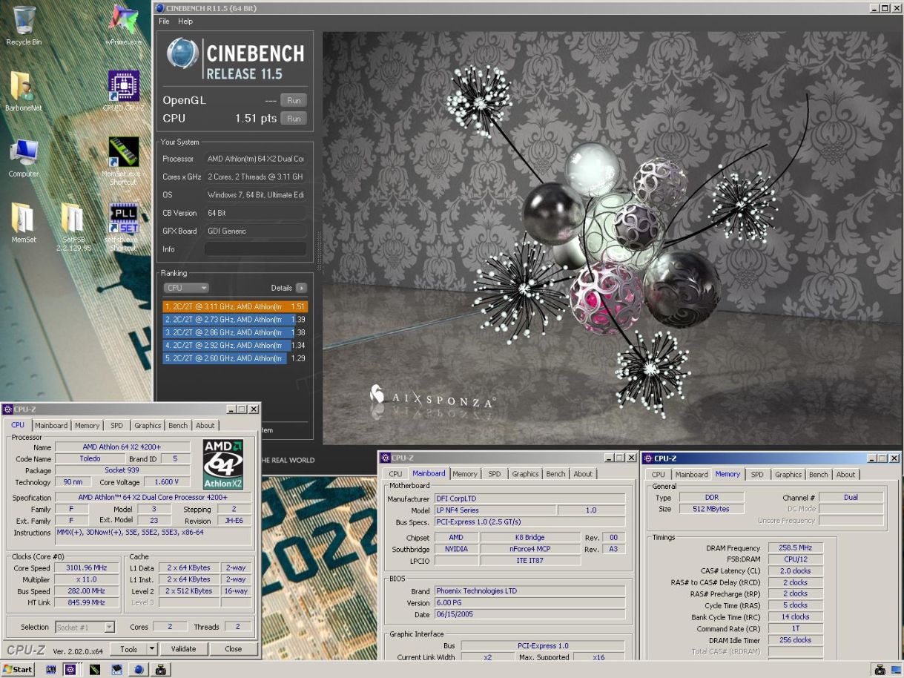Open Graphics tab in DRAM-timings CPU-Z window
The width and height of the screenshot is (904, 678).
click(x=788, y=474)
